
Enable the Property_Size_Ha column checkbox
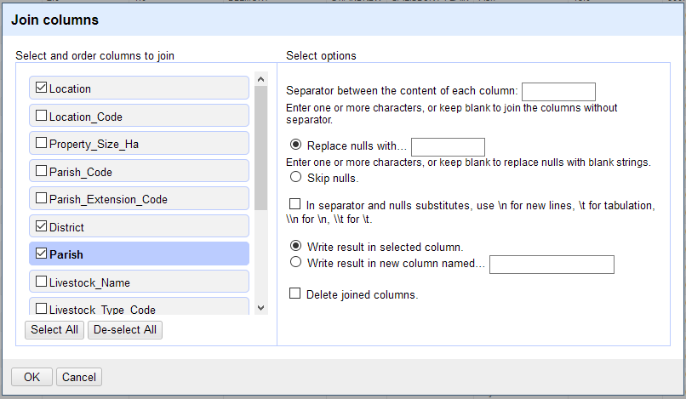42,143
